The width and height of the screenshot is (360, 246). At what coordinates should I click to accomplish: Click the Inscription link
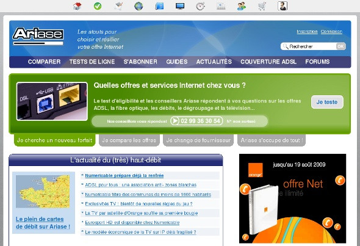(x=307, y=32)
